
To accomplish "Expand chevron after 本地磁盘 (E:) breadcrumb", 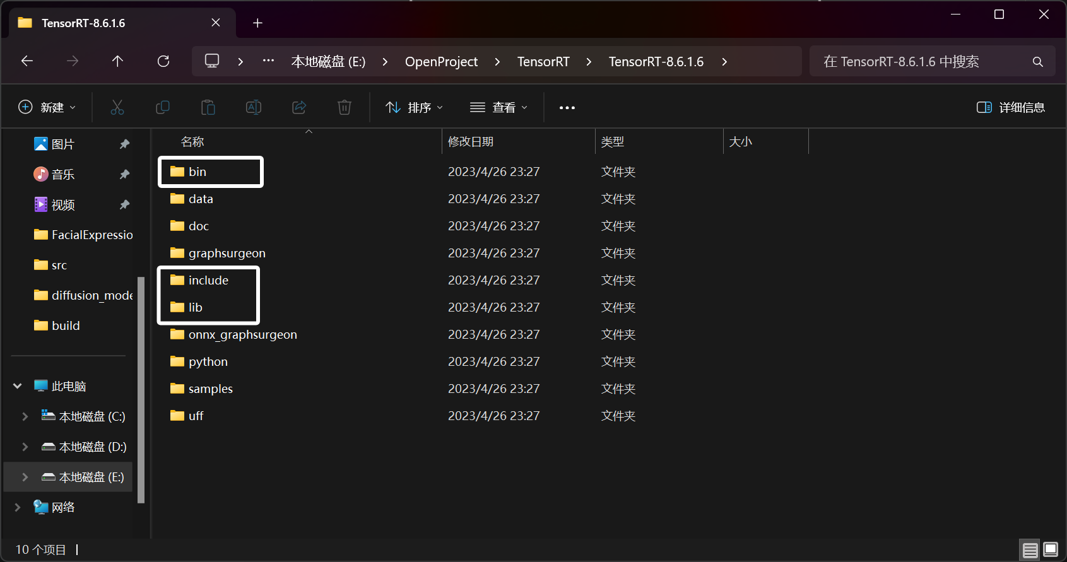I will (385, 62).
